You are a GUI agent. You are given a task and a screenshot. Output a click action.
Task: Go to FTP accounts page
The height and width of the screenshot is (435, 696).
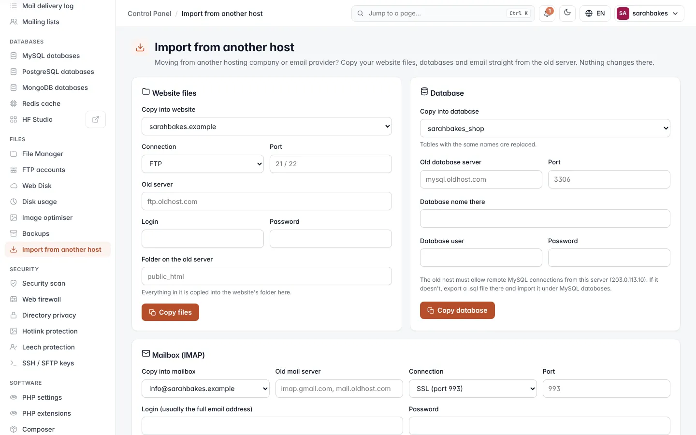(58, 170)
